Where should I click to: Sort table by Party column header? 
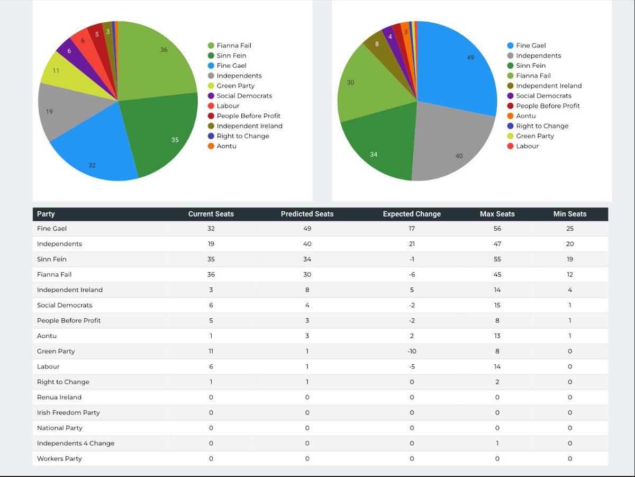tap(46, 214)
